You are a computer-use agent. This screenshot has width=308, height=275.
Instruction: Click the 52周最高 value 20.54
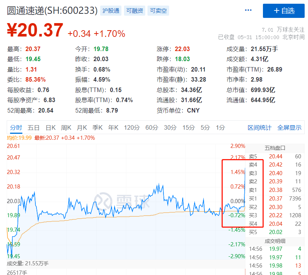pos(45,110)
